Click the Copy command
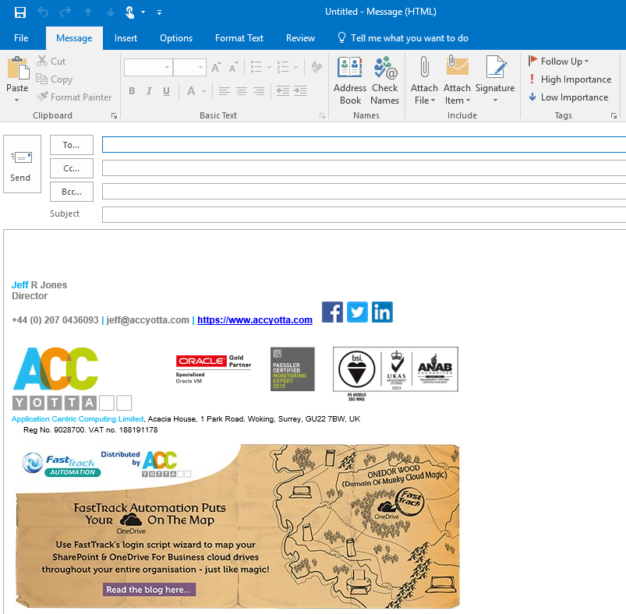This screenshot has height=614, width=626. pos(55,79)
